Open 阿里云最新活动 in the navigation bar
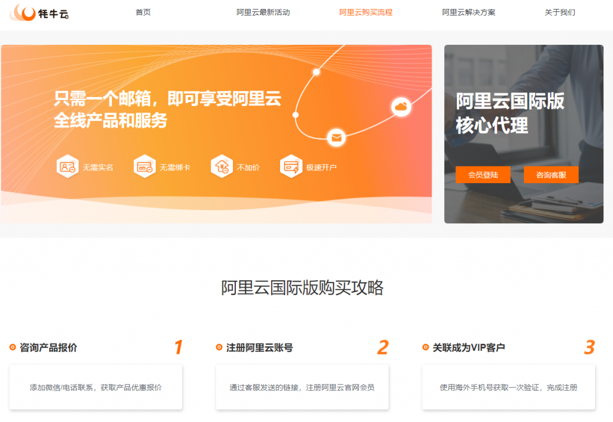The width and height of the screenshot is (613, 422). point(263,13)
